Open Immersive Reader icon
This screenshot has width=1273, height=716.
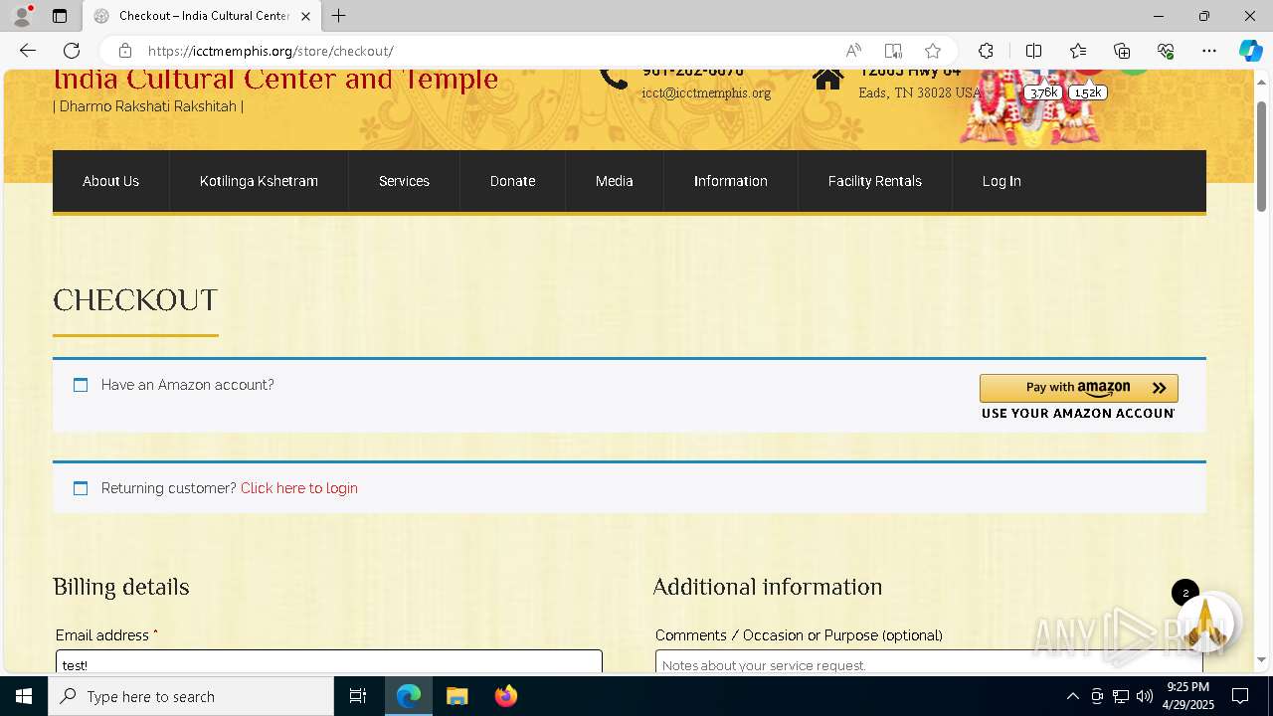pyautogui.click(x=893, y=51)
